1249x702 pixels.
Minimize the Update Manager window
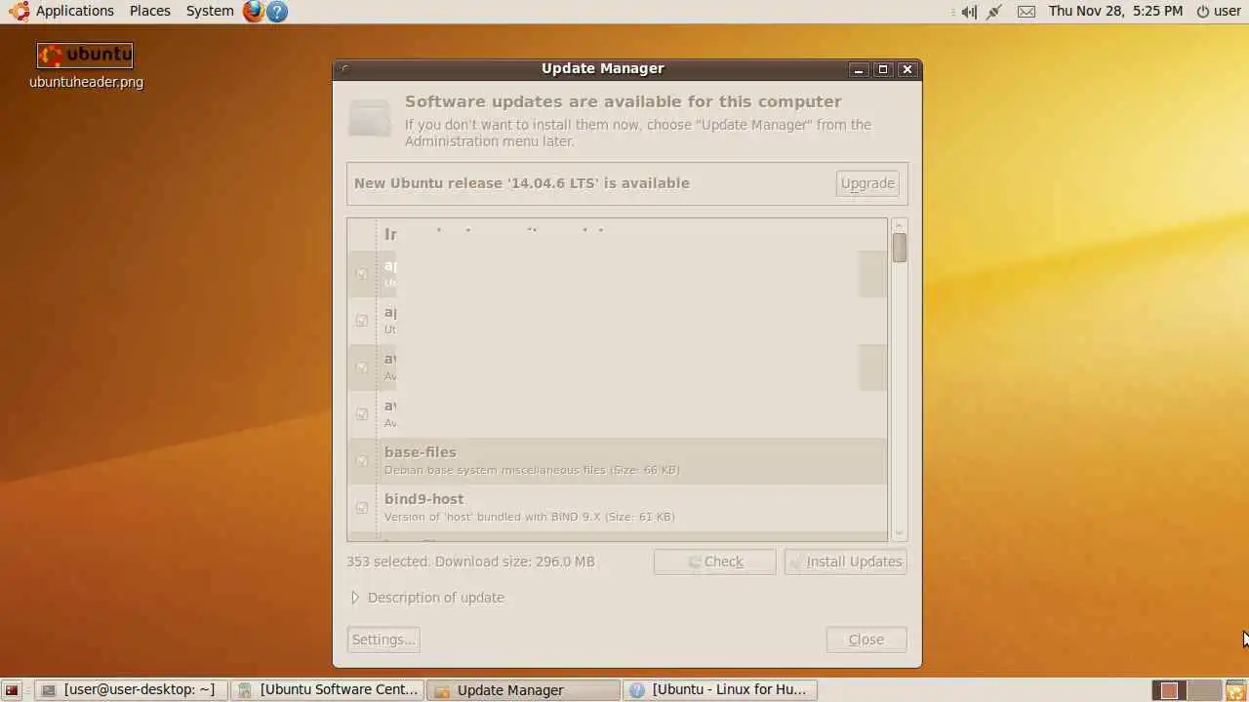859,69
